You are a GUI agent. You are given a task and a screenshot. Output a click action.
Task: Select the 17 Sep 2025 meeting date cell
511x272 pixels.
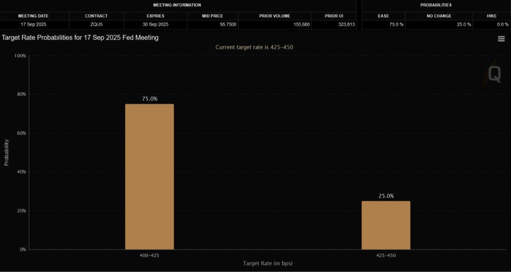click(x=34, y=24)
